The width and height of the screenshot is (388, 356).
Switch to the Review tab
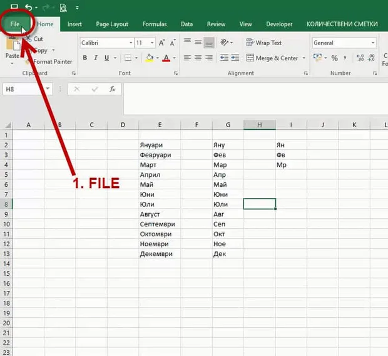(217, 24)
